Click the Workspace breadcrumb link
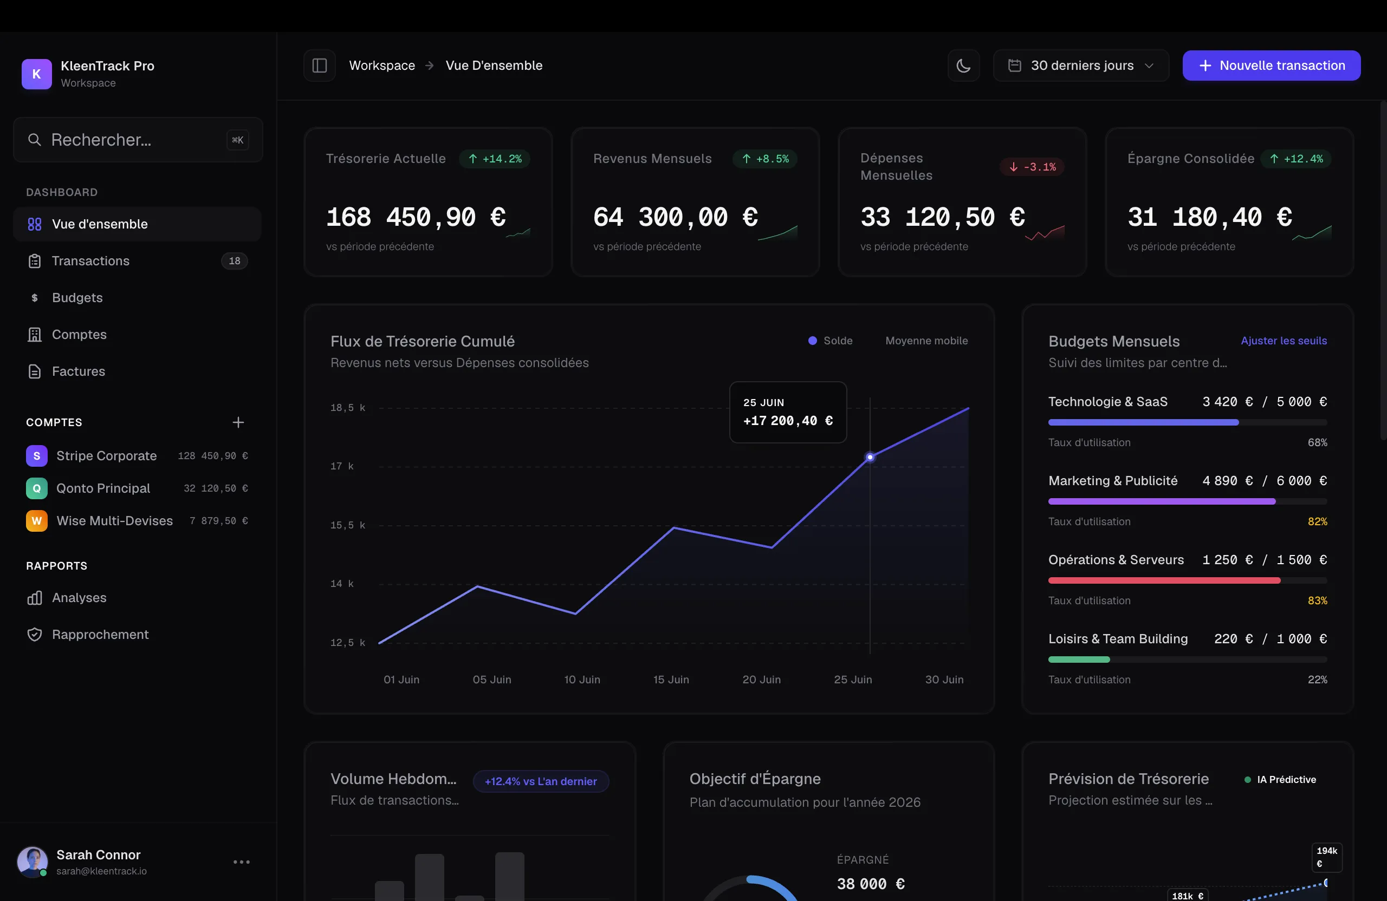 pos(382,65)
